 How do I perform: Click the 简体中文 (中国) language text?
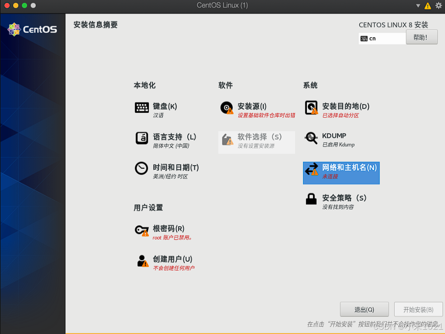click(x=171, y=145)
